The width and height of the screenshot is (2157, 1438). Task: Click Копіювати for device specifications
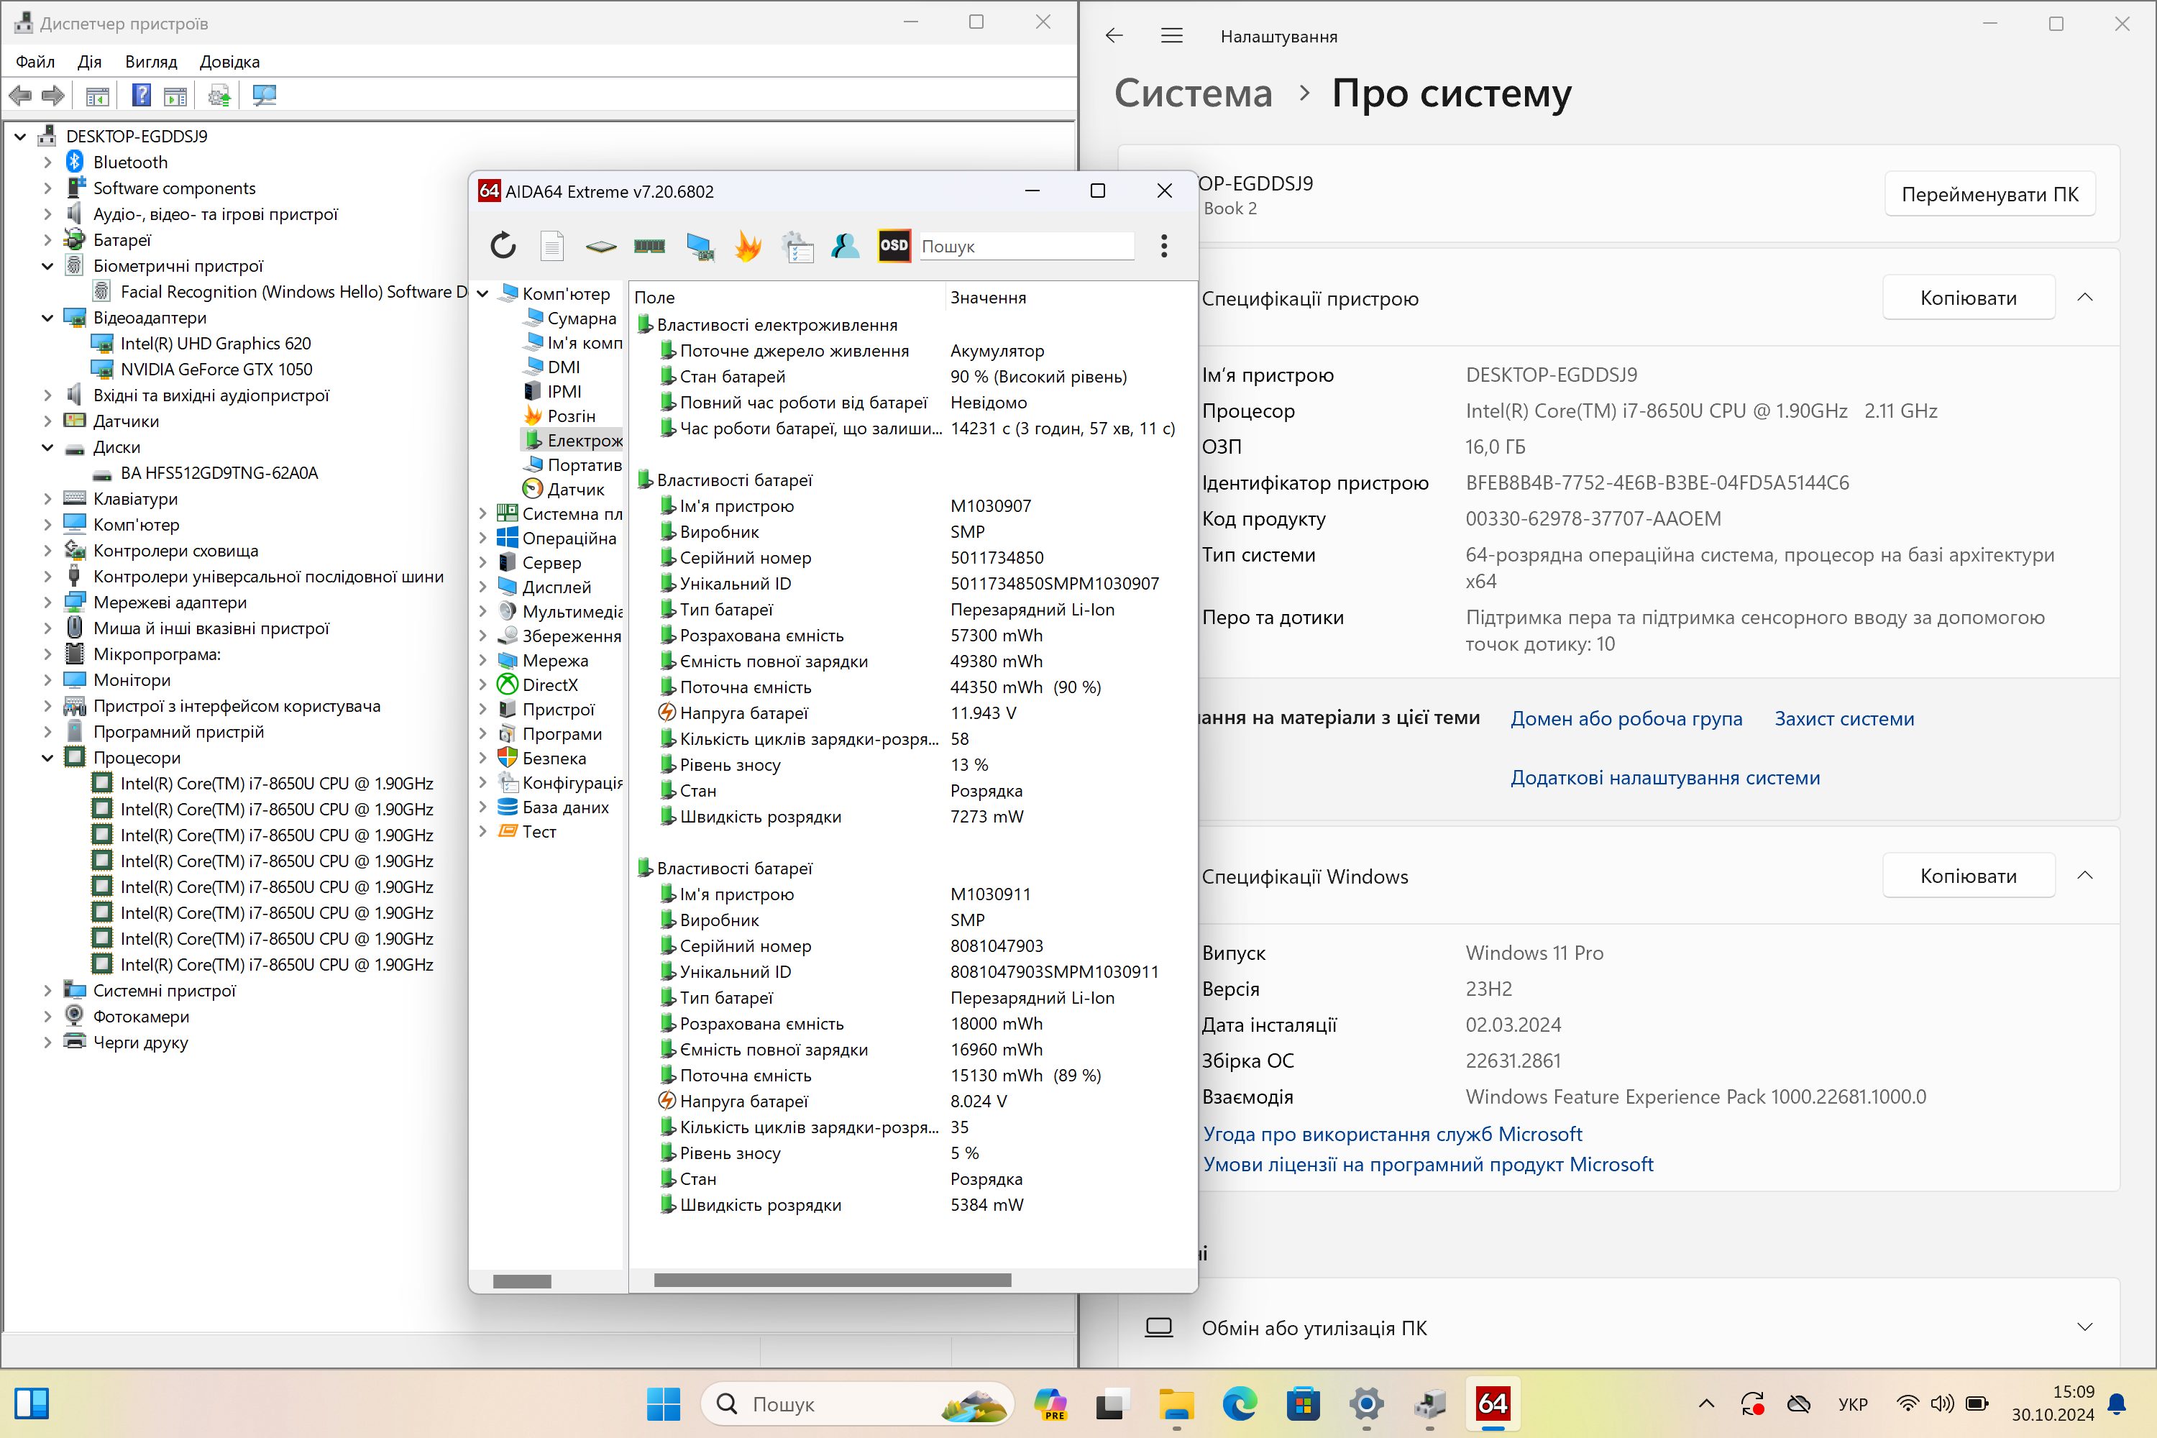pyautogui.click(x=1968, y=297)
